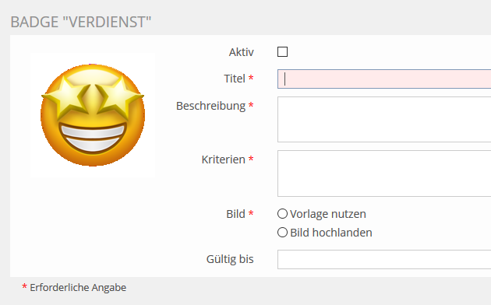Click the Titel field label

coord(235,79)
